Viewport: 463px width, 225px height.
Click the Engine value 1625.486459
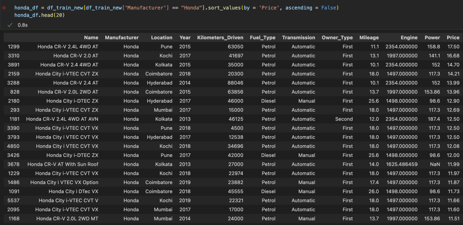401,164
